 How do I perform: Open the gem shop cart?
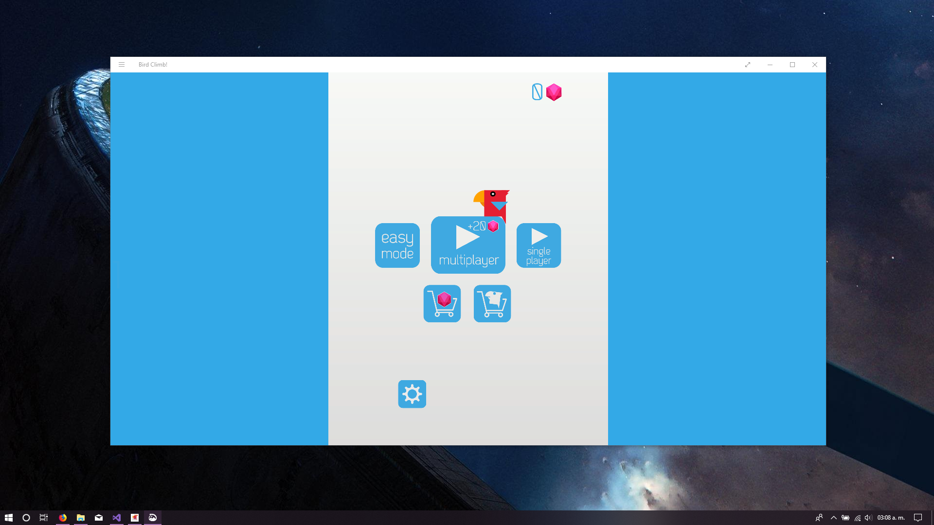pyautogui.click(x=442, y=304)
